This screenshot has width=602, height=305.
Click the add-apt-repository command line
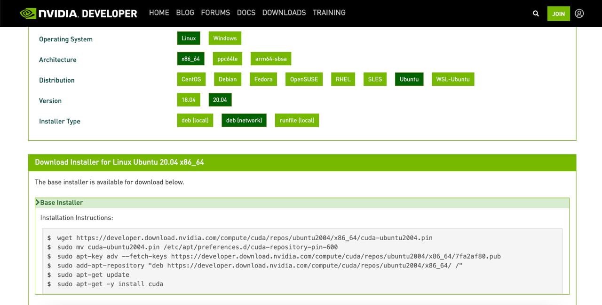click(260, 266)
